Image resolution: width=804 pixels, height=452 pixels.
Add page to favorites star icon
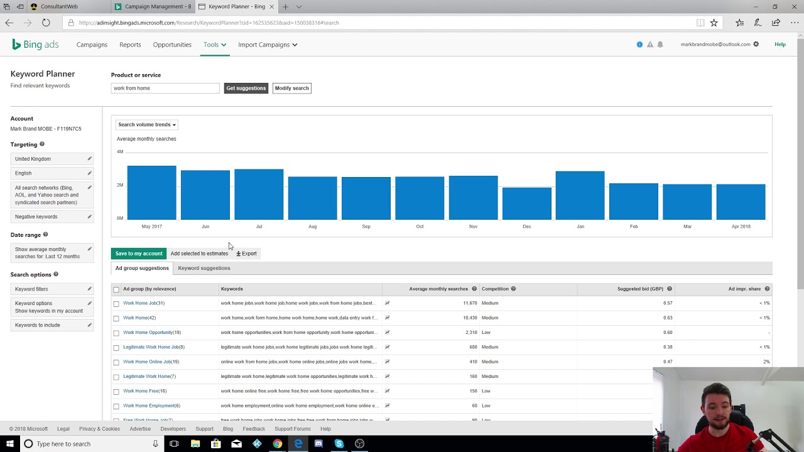[x=714, y=23]
